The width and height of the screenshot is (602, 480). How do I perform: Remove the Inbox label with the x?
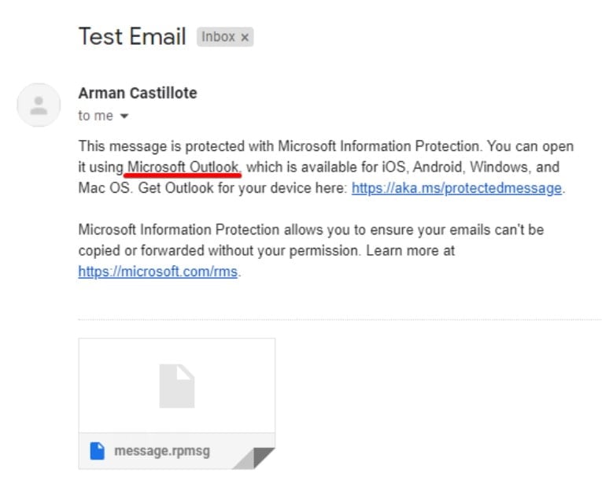245,37
